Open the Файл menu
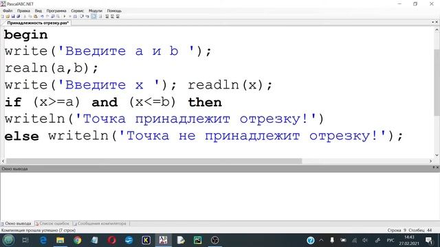This screenshot has width=440, height=247. click(x=8, y=11)
